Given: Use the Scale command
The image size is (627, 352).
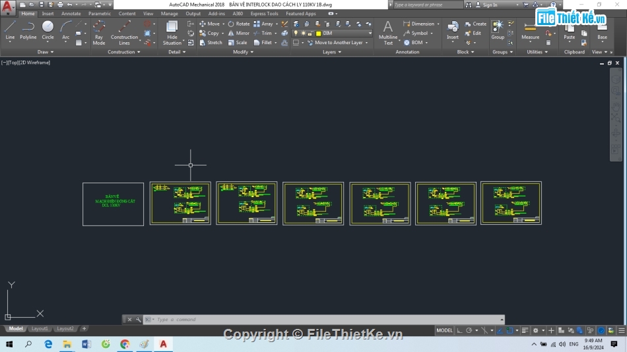Looking at the screenshot, I should pyautogui.click(x=238, y=42).
